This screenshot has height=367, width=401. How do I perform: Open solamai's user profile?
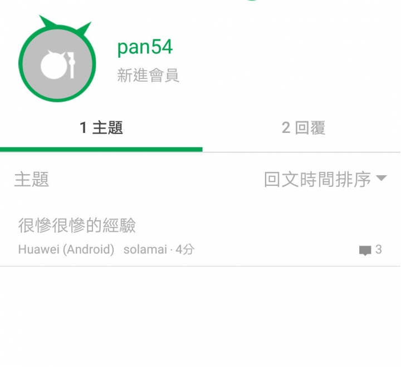[x=145, y=250]
